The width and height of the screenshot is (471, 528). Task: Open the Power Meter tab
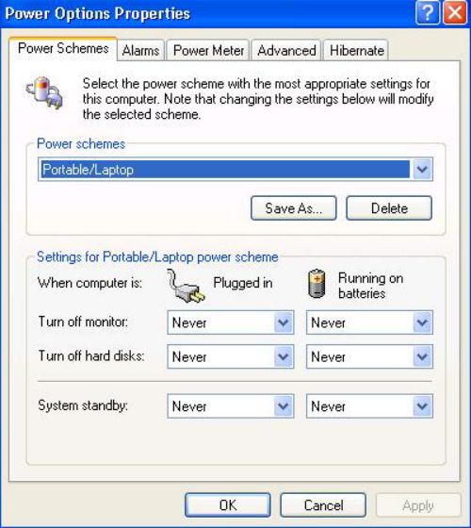(x=208, y=51)
